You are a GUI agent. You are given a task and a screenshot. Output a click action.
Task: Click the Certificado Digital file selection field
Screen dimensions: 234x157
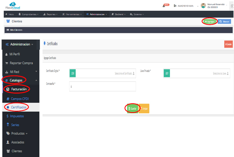point(103,73)
